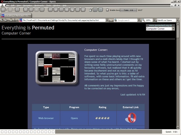Click inside the Google search field
This screenshot has width=181, height=135.
(127, 20)
